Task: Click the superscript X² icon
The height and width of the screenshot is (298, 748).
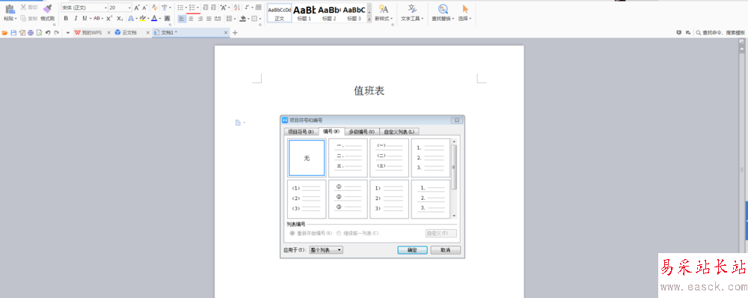Action: pos(109,18)
